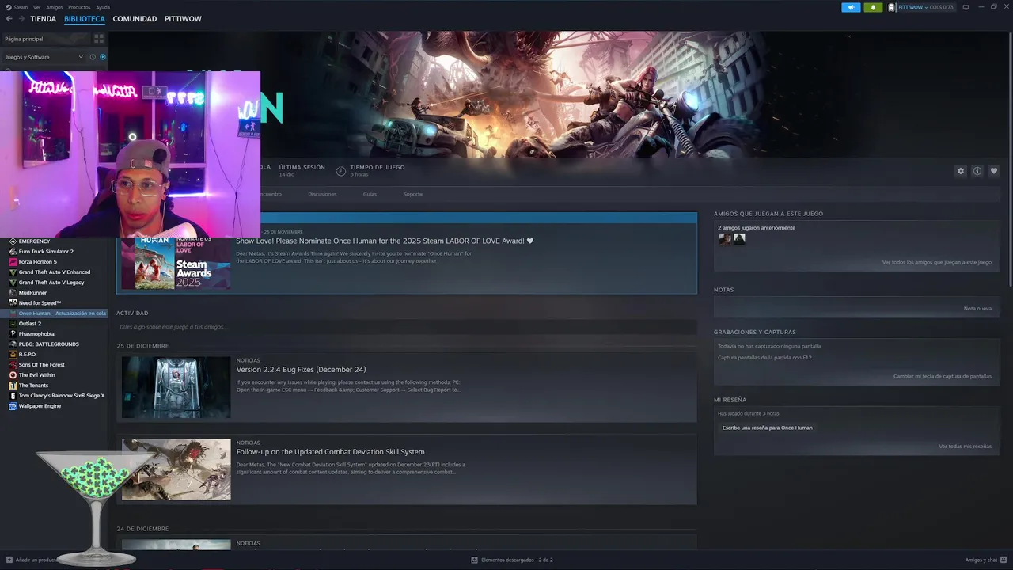The image size is (1013, 570).
Task: Open the second friend avatar who played
Action: click(x=739, y=239)
